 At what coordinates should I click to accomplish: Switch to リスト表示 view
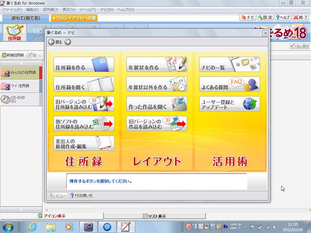(155, 216)
